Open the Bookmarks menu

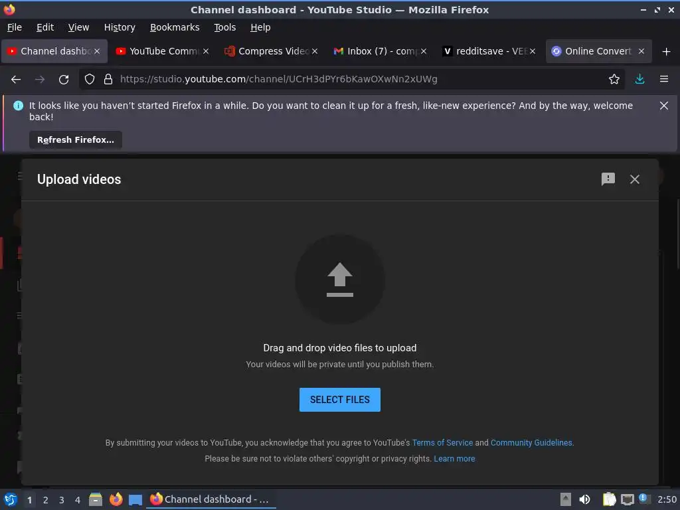[175, 27]
